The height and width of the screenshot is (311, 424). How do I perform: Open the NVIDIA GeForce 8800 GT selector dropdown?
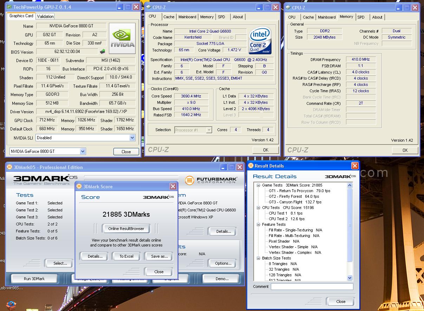pyautogui.click(x=83, y=151)
